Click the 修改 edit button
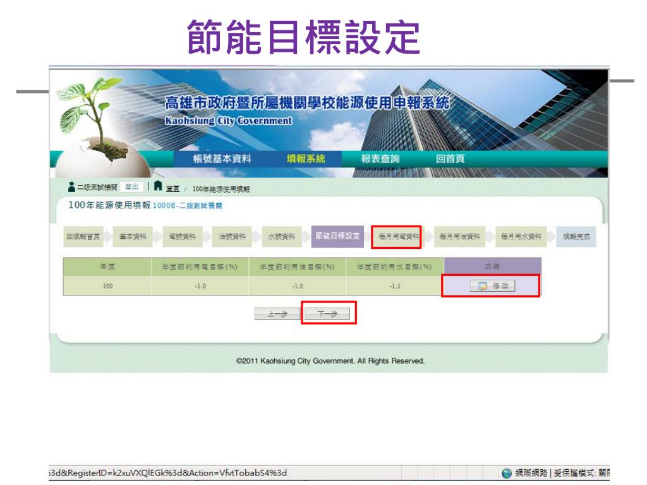Image resolution: width=647 pixels, height=485 pixels. pyautogui.click(x=493, y=286)
